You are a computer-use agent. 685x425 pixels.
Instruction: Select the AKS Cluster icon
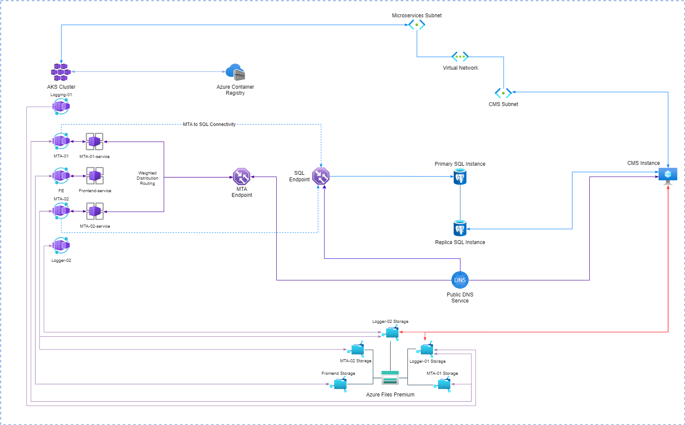(x=61, y=72)
